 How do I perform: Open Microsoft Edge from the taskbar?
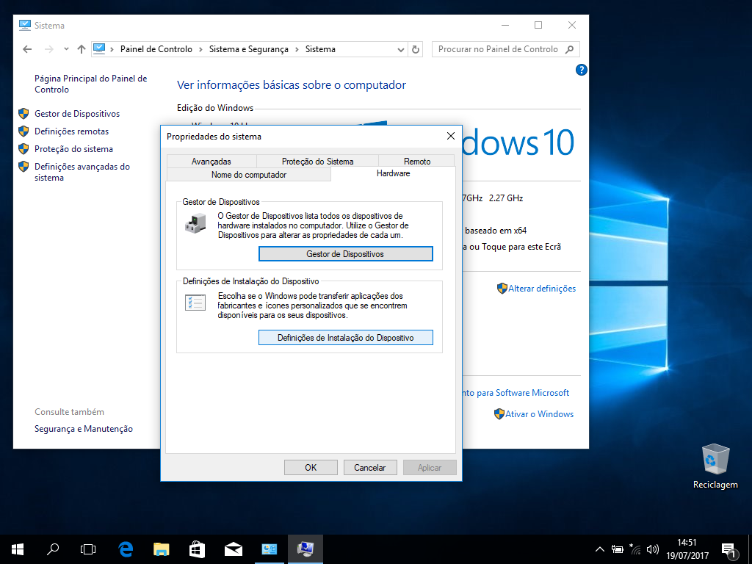click(x=126, y=549)
